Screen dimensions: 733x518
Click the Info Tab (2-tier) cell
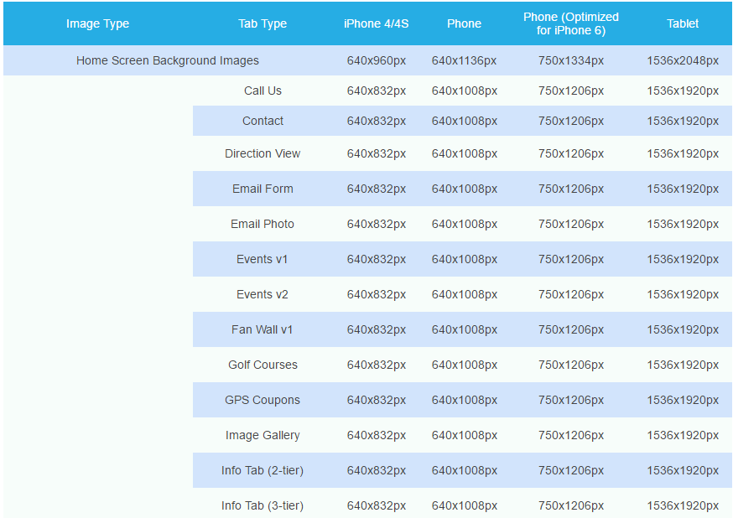click(x=263, y=470)
